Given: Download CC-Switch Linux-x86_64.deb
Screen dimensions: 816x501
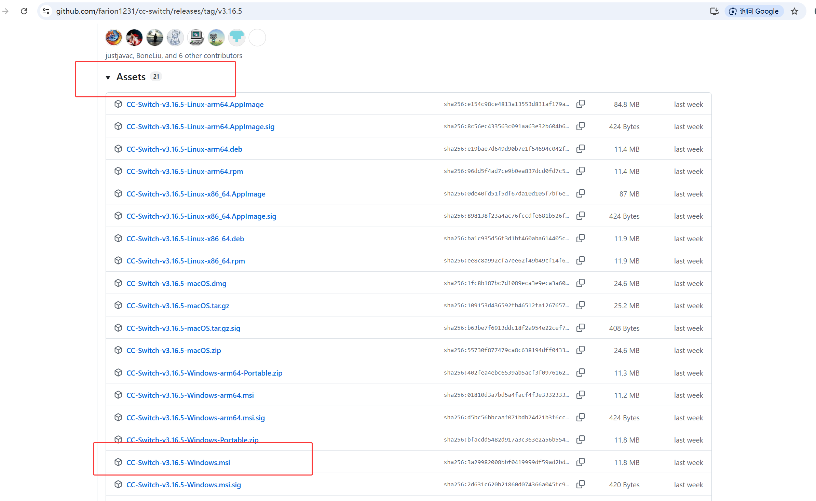Looking at the screenshot, I should point(185,239).
